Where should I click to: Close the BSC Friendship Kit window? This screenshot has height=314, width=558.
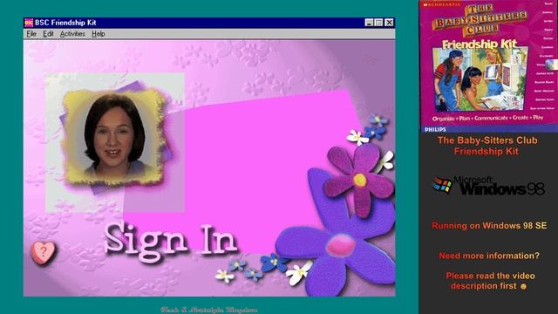pos(390,23)
